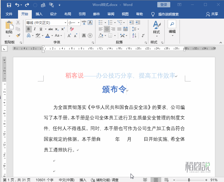Click the 登录 sign-in button
Screen dimensions: 224x182
pos(163,5)
